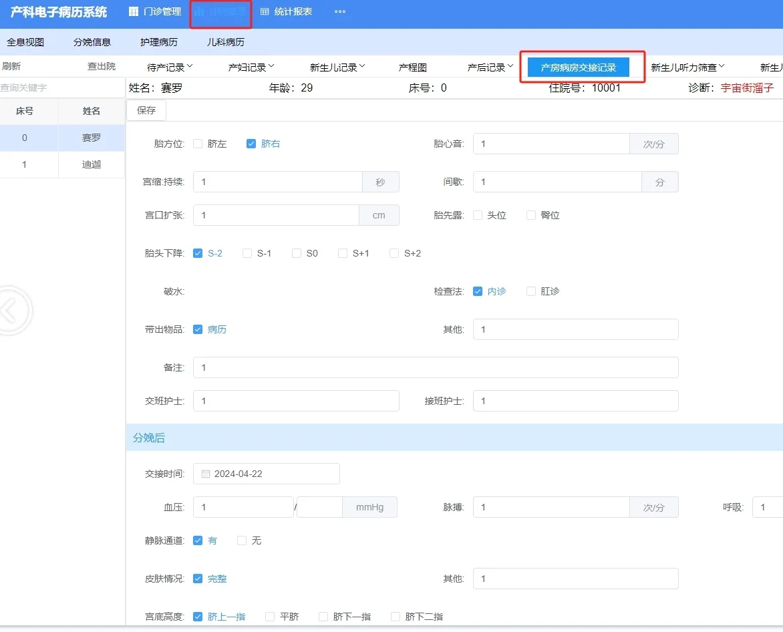Click the 备注 input field
Screen dimensions: 783x632
[x=436, y=367]
